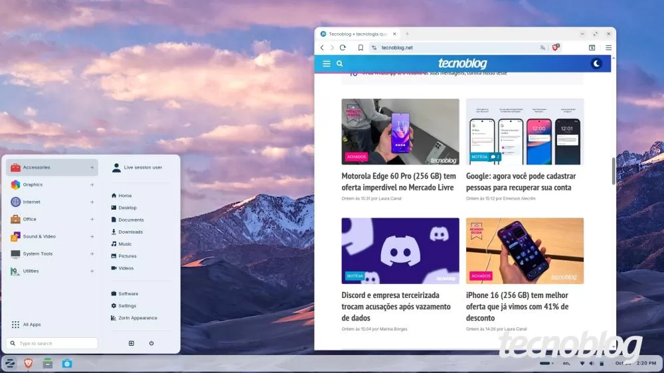This screenshot has height=373, width=664.
Task: Click the NOTÍCIA tag on the Discord image
Action: (x=355, y=275)
